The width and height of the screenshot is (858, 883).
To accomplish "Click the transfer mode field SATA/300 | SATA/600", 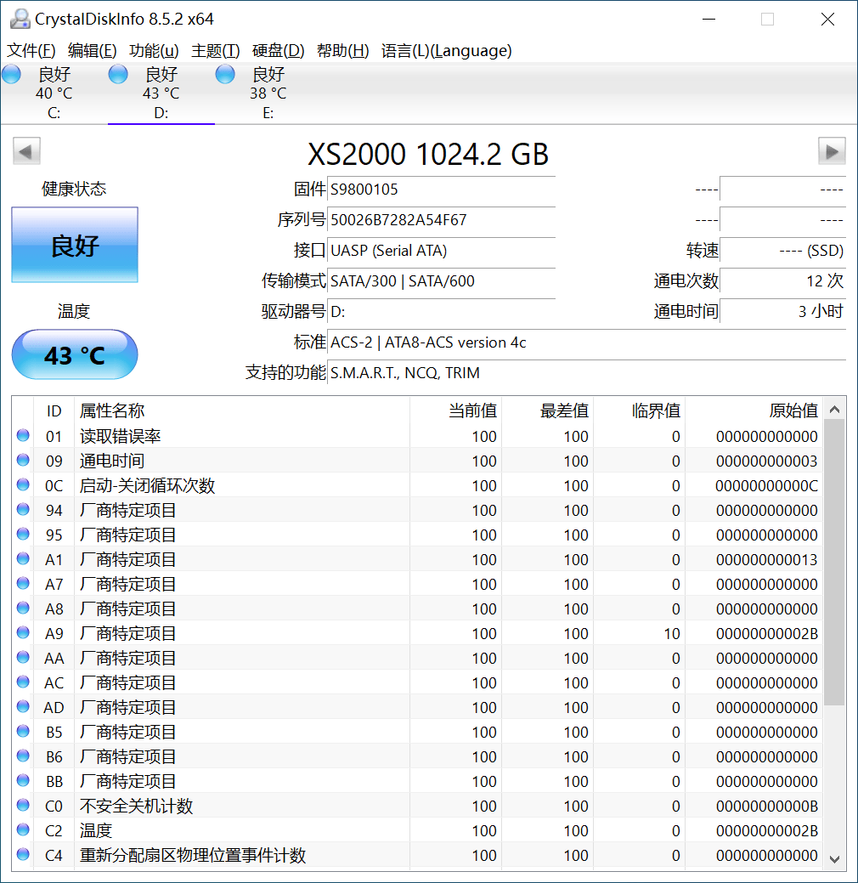I will point(442,280).
